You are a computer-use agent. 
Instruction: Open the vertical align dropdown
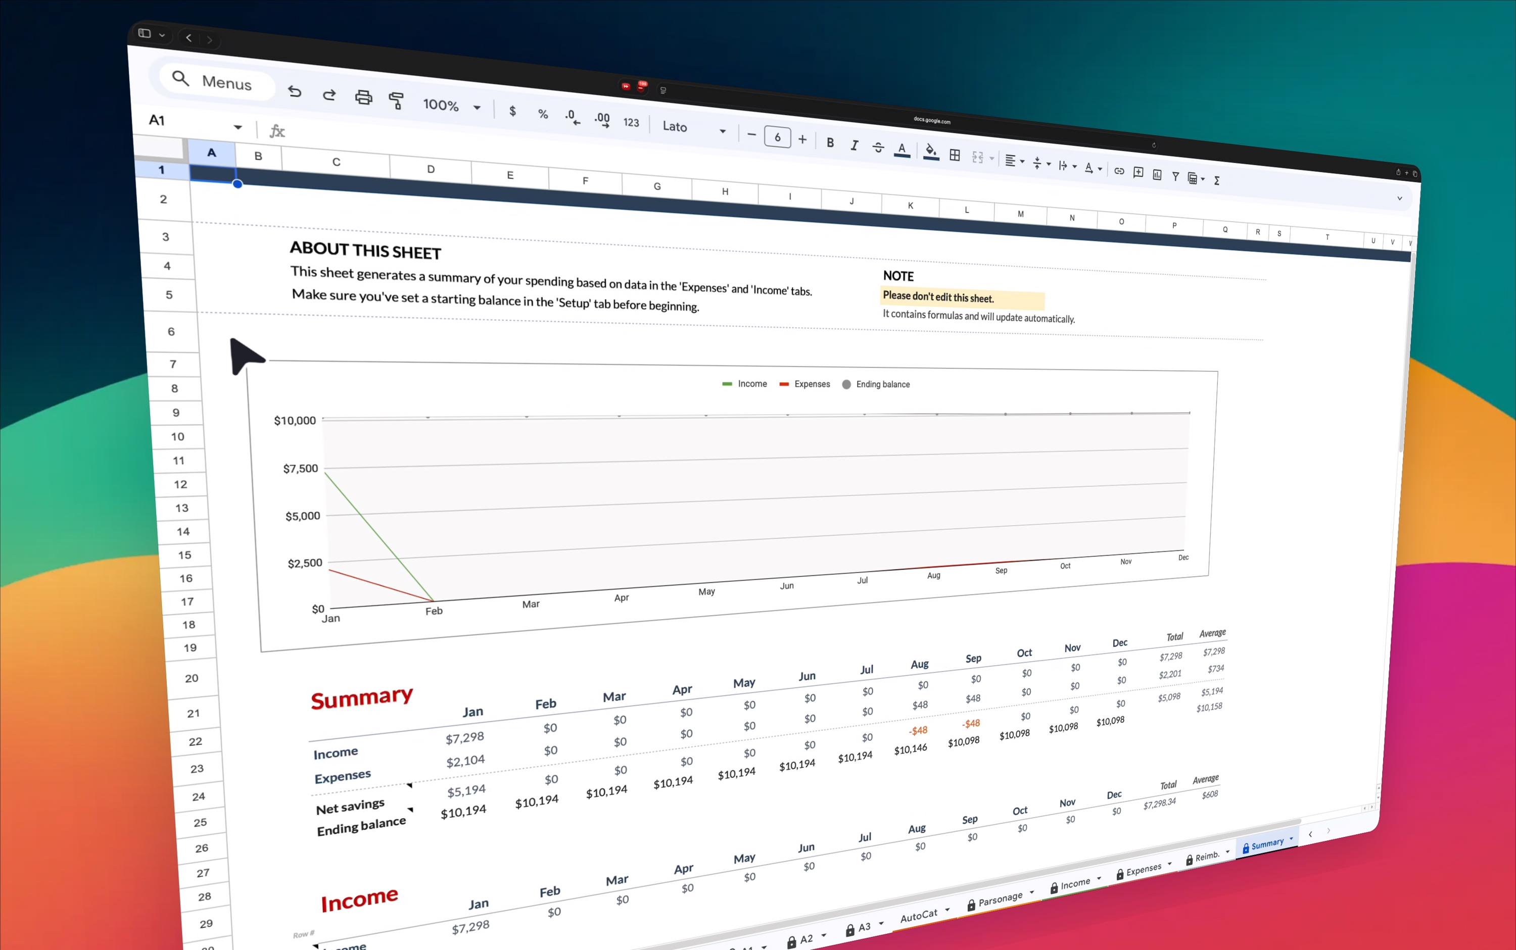[x=1041, y=163]
